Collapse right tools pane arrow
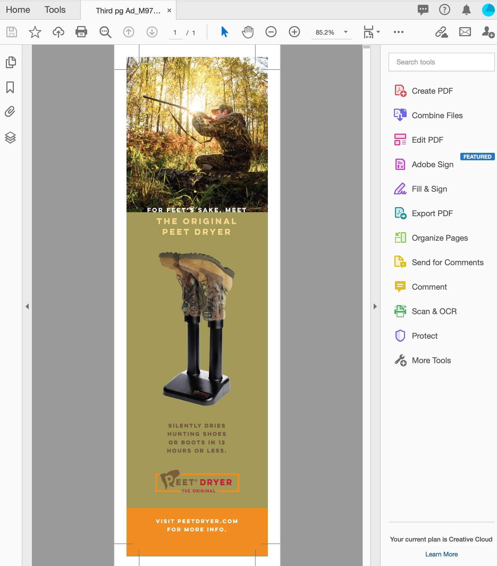 point(375,306)
